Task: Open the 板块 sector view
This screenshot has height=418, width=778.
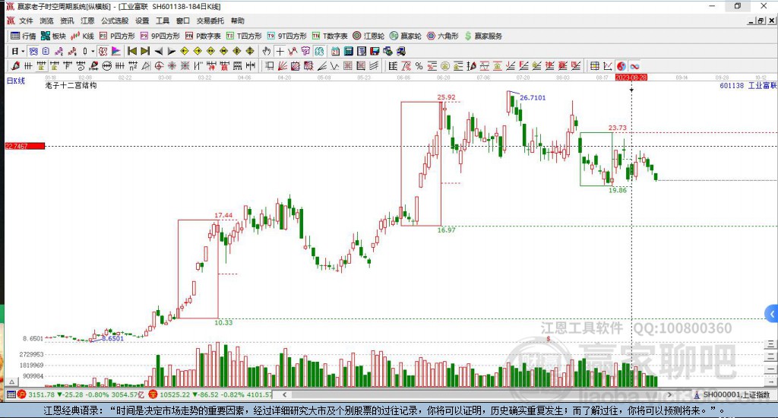Action: (53, 36)
